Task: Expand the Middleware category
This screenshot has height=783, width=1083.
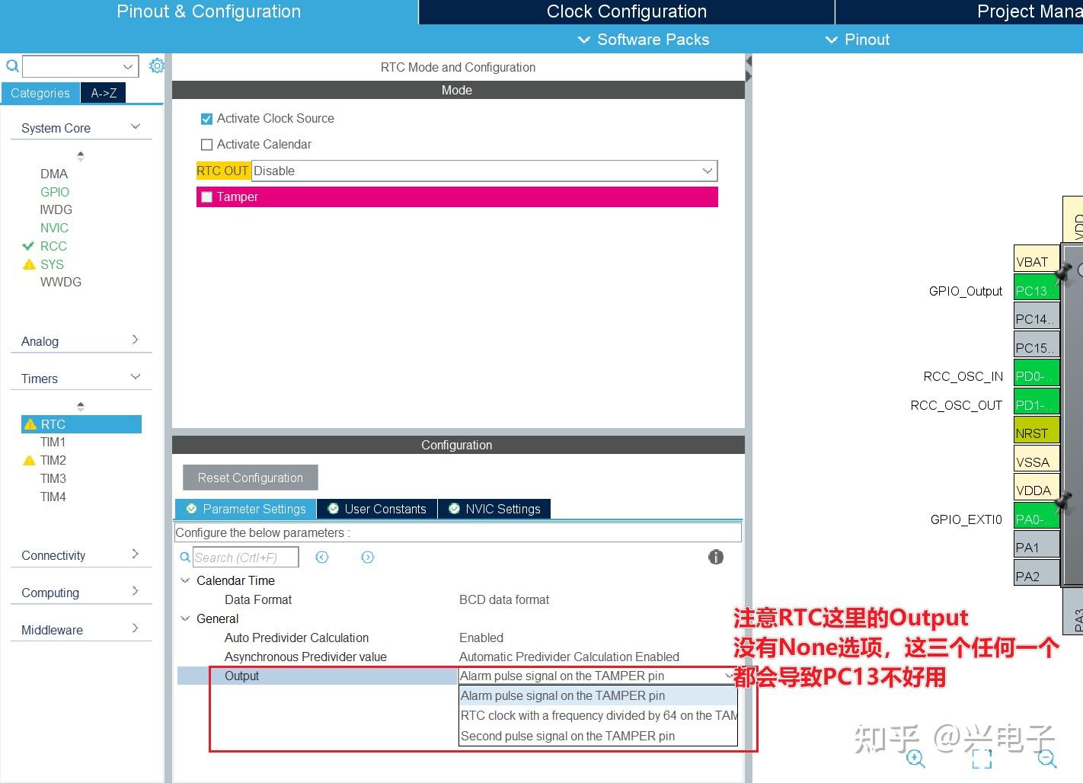Action: click(135, 628)
